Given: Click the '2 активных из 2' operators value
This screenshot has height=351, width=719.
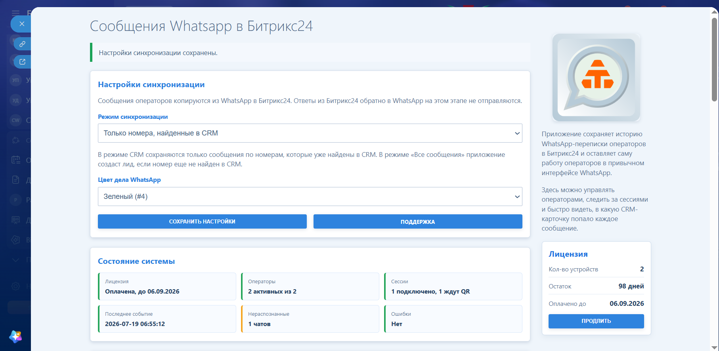Looking at the screenshot, I should click(x=272, y=291).
